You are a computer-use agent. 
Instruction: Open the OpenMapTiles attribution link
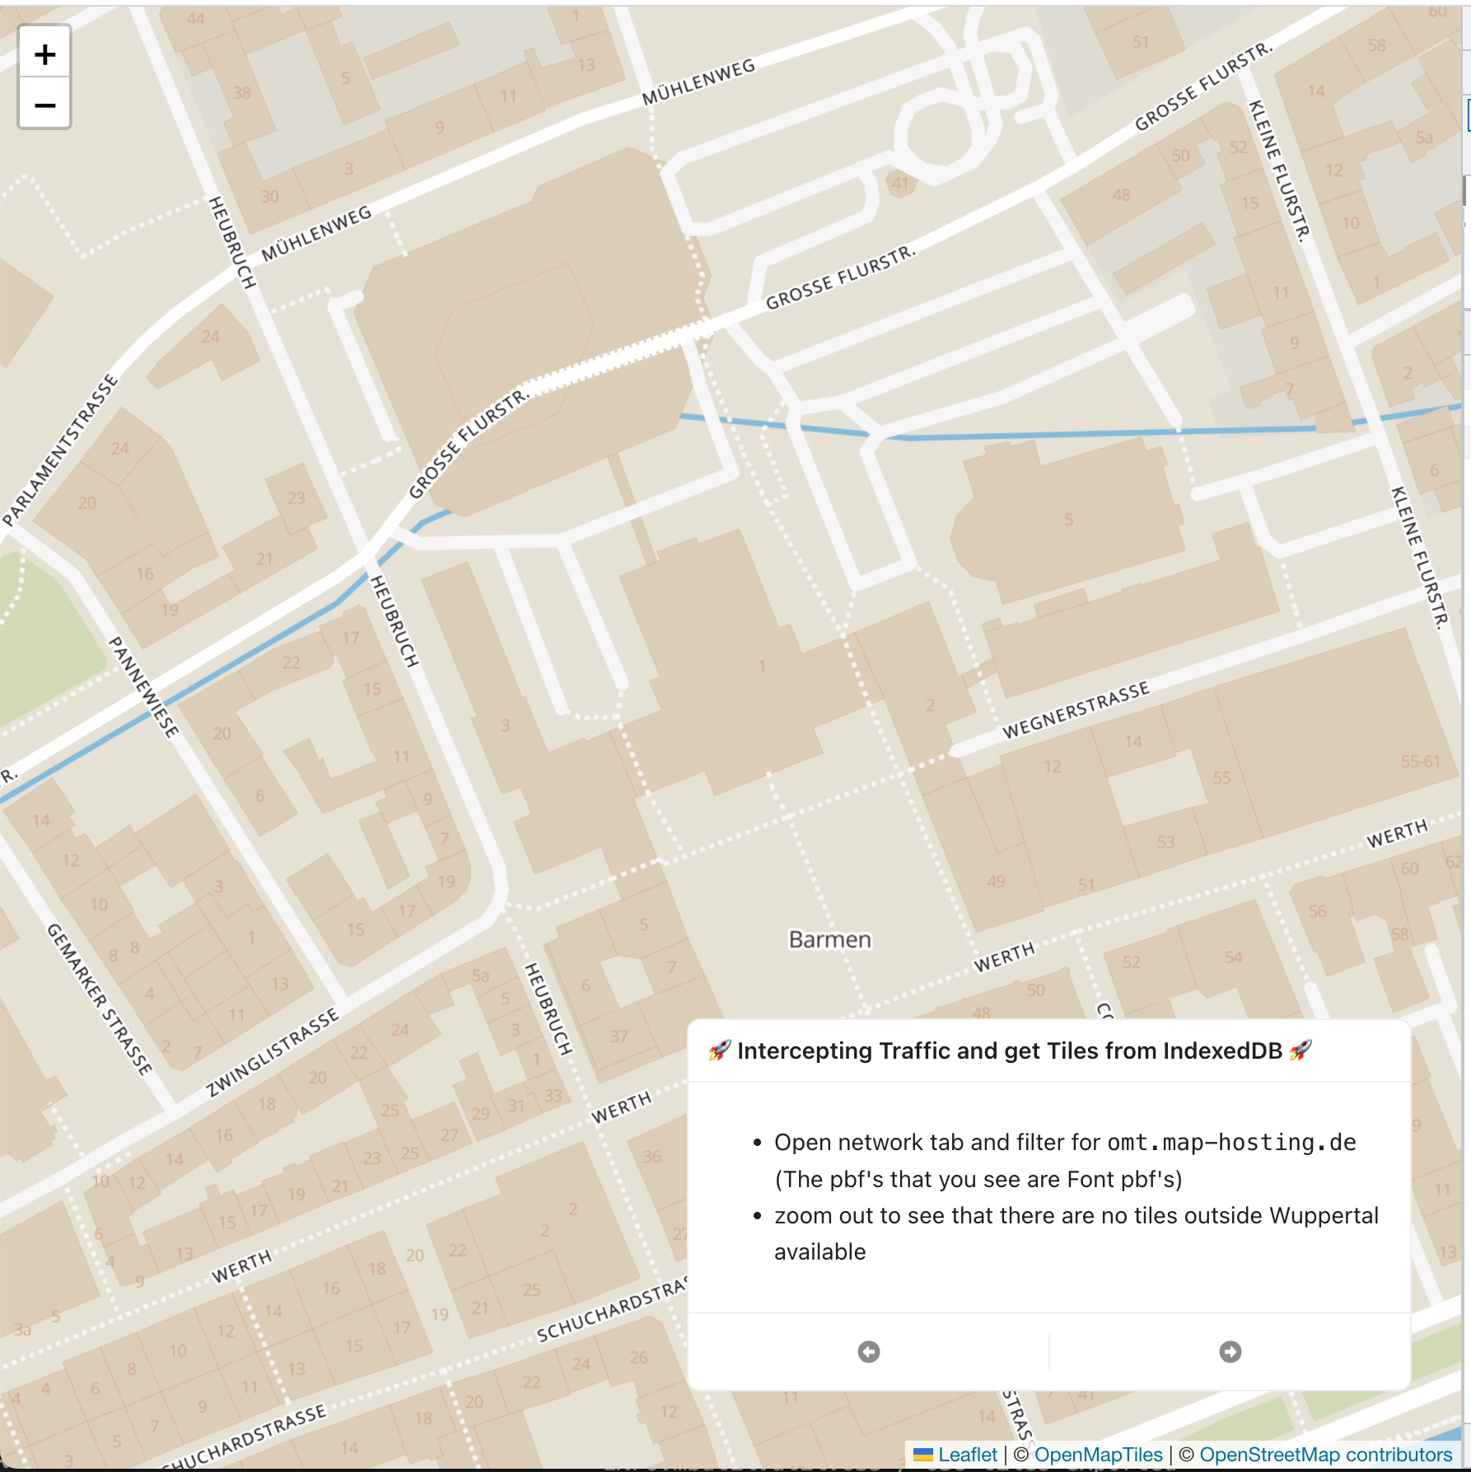tap(1098, 1455)
